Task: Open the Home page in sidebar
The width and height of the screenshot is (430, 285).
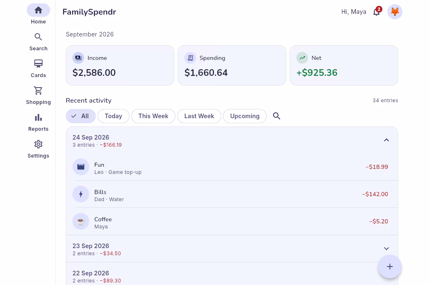Action: [x=38, y=14]
